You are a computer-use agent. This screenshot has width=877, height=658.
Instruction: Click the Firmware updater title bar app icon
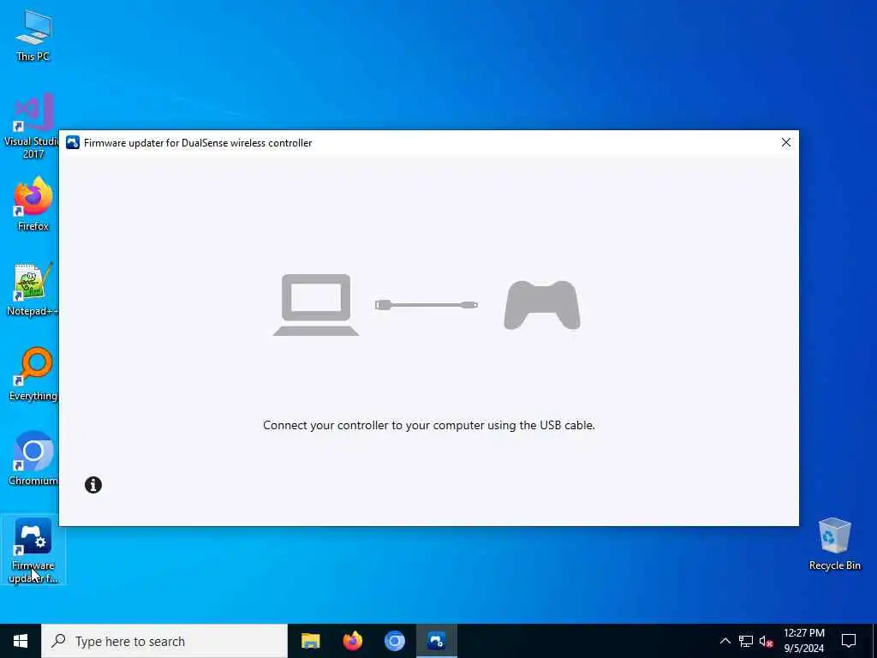pos(73,143)
